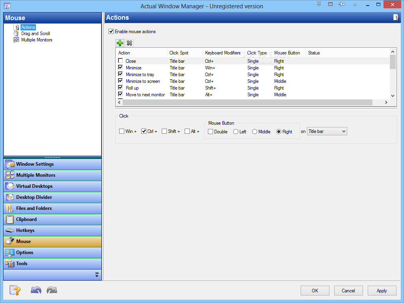Viewport: 404px width, 303px height.
Task: Click the redo arrow icon
Action: tap(52, 290)
